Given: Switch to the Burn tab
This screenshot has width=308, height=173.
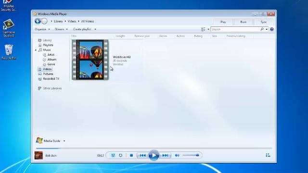Looking at the screenshot, I should point(243,22).
